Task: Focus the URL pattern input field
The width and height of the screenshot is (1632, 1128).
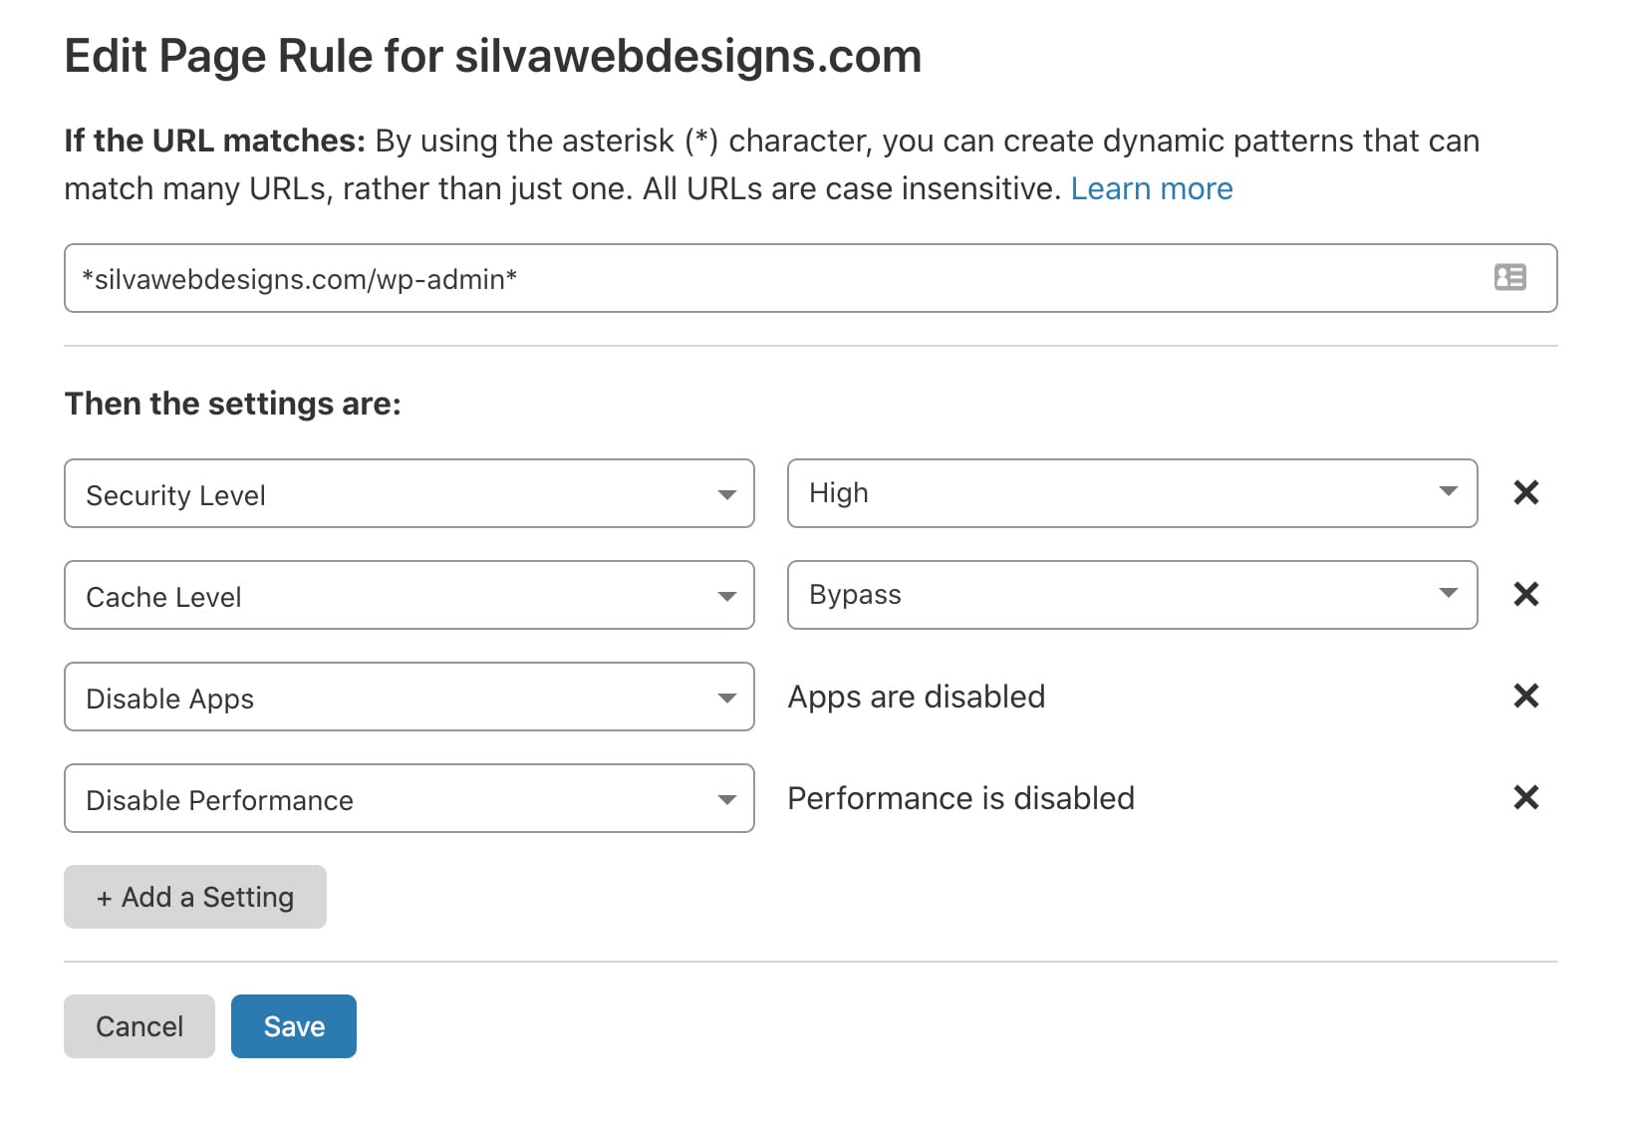Action: coord(811,278)
